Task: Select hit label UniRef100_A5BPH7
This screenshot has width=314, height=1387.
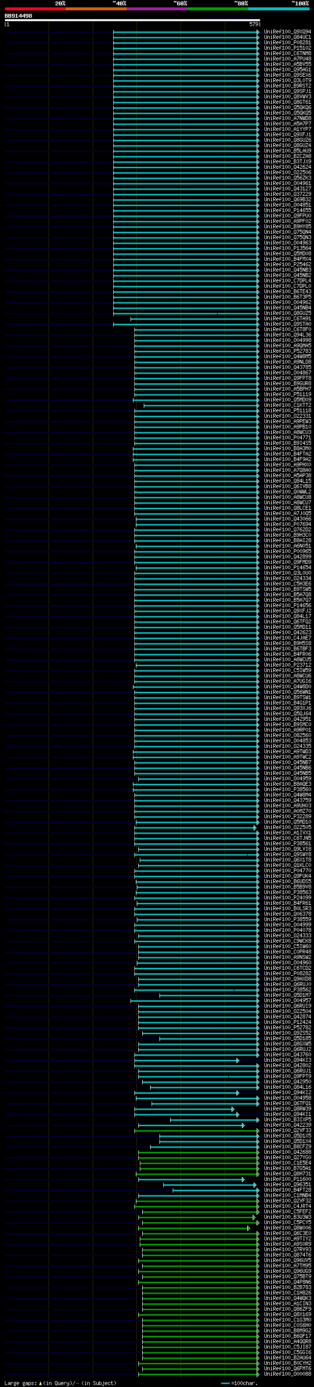Action: (288, 389)
